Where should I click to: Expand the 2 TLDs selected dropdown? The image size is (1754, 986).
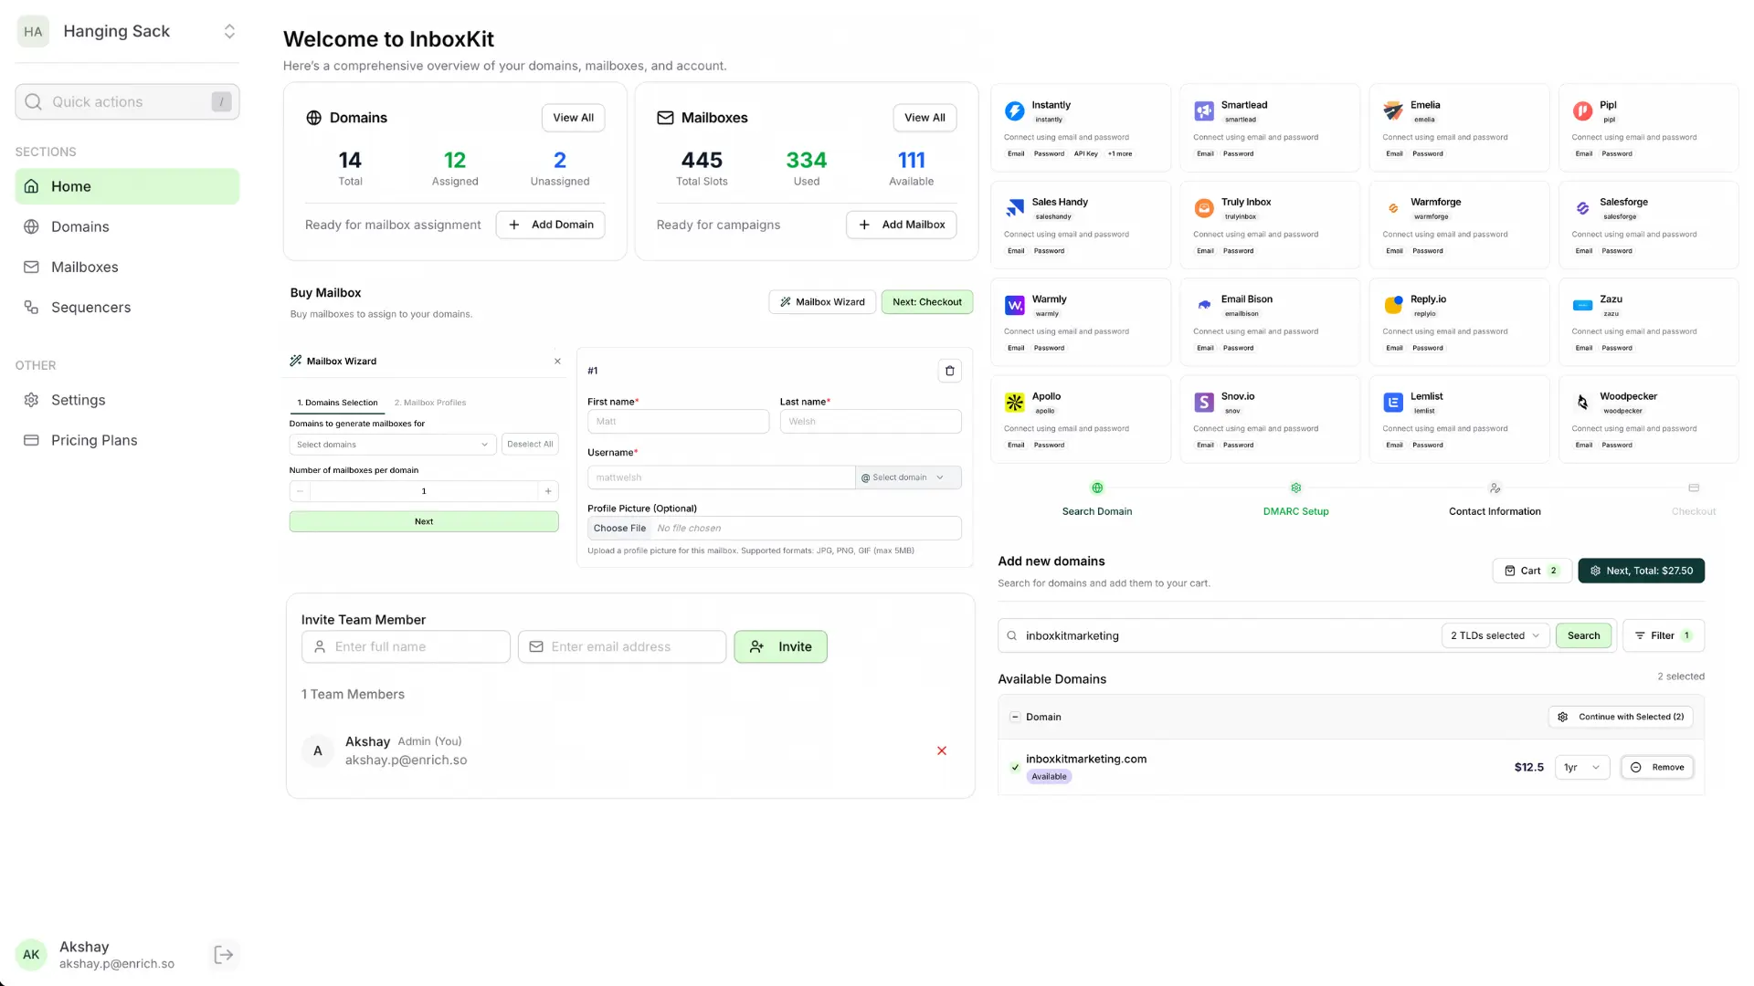click(1494, 635)
